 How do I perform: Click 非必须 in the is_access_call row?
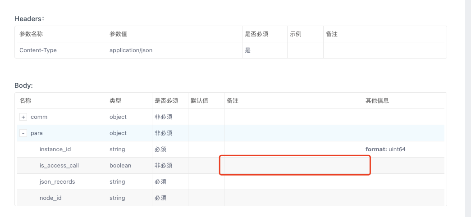(164, 165)
